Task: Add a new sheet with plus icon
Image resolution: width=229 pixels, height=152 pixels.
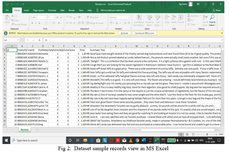Action: (x=37, y=130)
